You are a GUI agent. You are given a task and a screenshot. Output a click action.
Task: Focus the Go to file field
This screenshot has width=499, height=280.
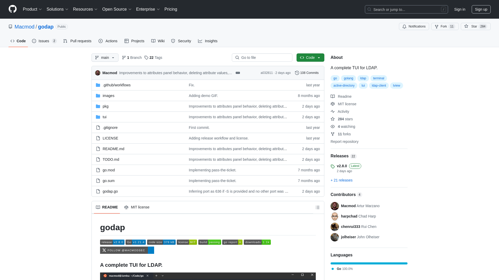click(262, 58)
